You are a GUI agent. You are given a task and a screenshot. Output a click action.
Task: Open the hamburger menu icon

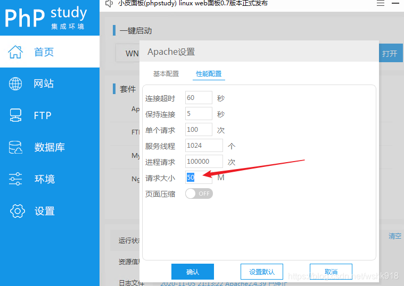coord(381,3)
